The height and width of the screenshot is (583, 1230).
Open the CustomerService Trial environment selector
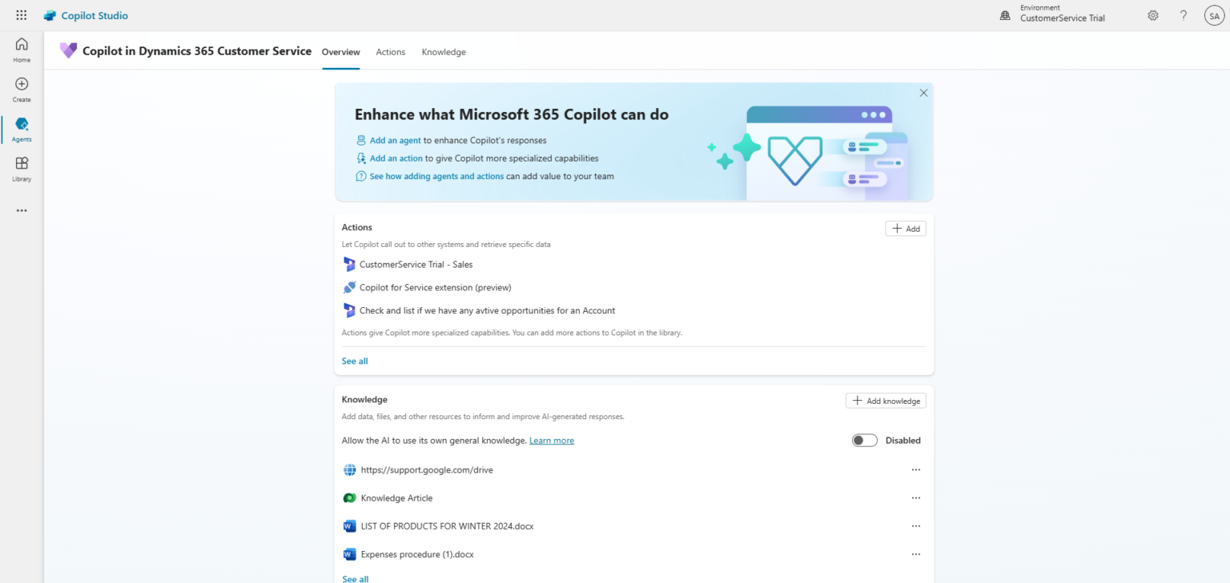[x=1051, y=13]
